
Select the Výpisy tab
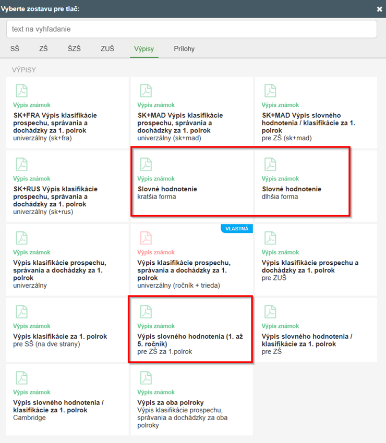(144, 49)
